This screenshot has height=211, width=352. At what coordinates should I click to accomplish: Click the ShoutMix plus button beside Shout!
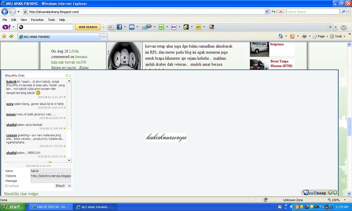click(x=69, y=186)
